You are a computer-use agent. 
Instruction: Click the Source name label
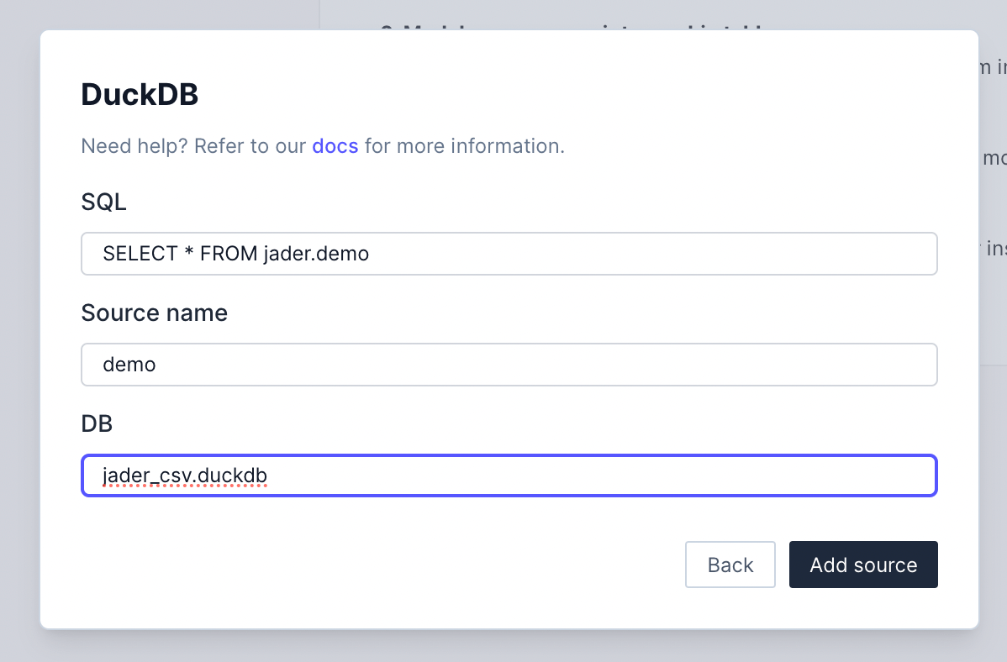coord(154,313)
